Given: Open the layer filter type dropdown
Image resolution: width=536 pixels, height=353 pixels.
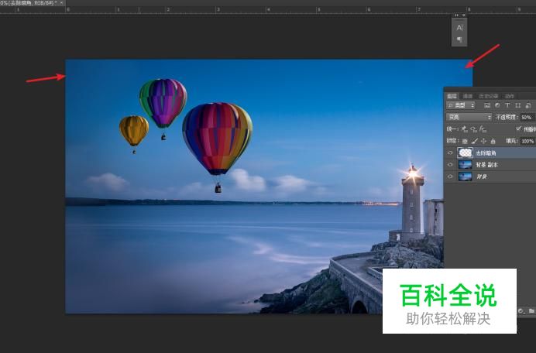Looking at the screenshot, I should tap(461, 105).
